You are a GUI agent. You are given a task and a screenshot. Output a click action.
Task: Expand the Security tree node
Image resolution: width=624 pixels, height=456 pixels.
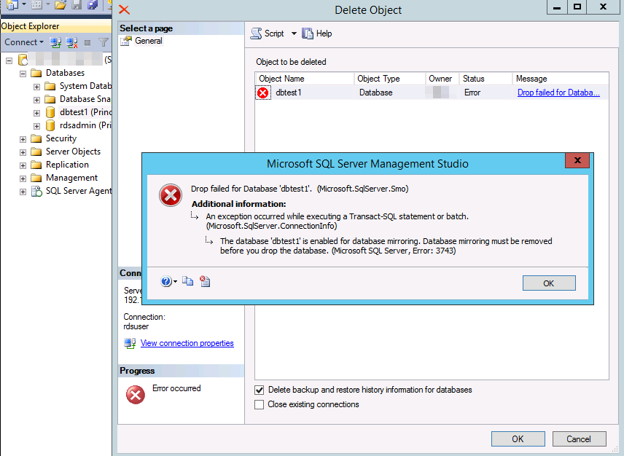[23, 139]
